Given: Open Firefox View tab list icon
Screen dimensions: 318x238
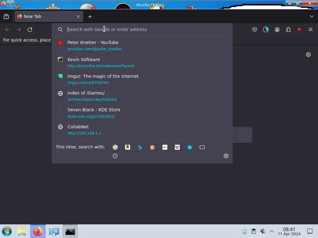Looking at the screenshot, I should [x=6, y=16].
